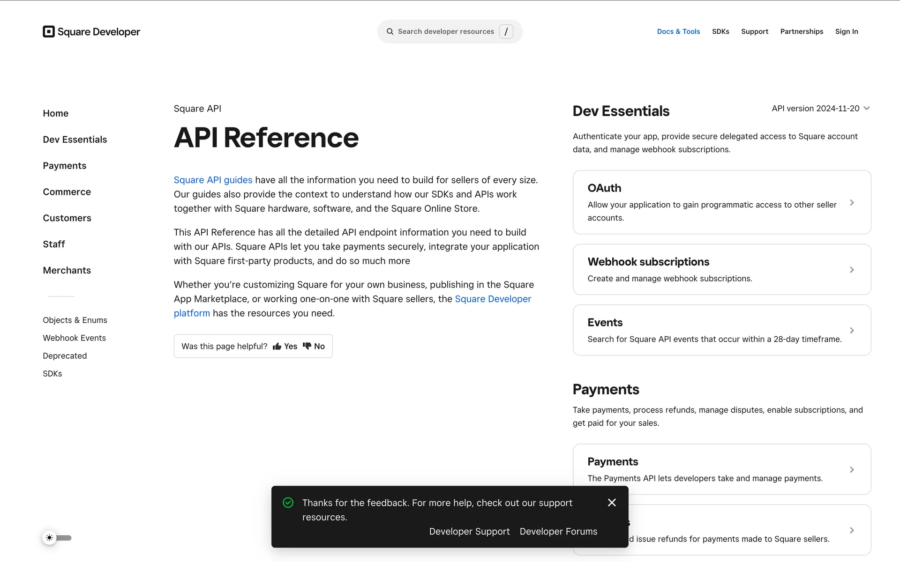
Task: Click the Square logo icon
Action: (x=49, y=31)
